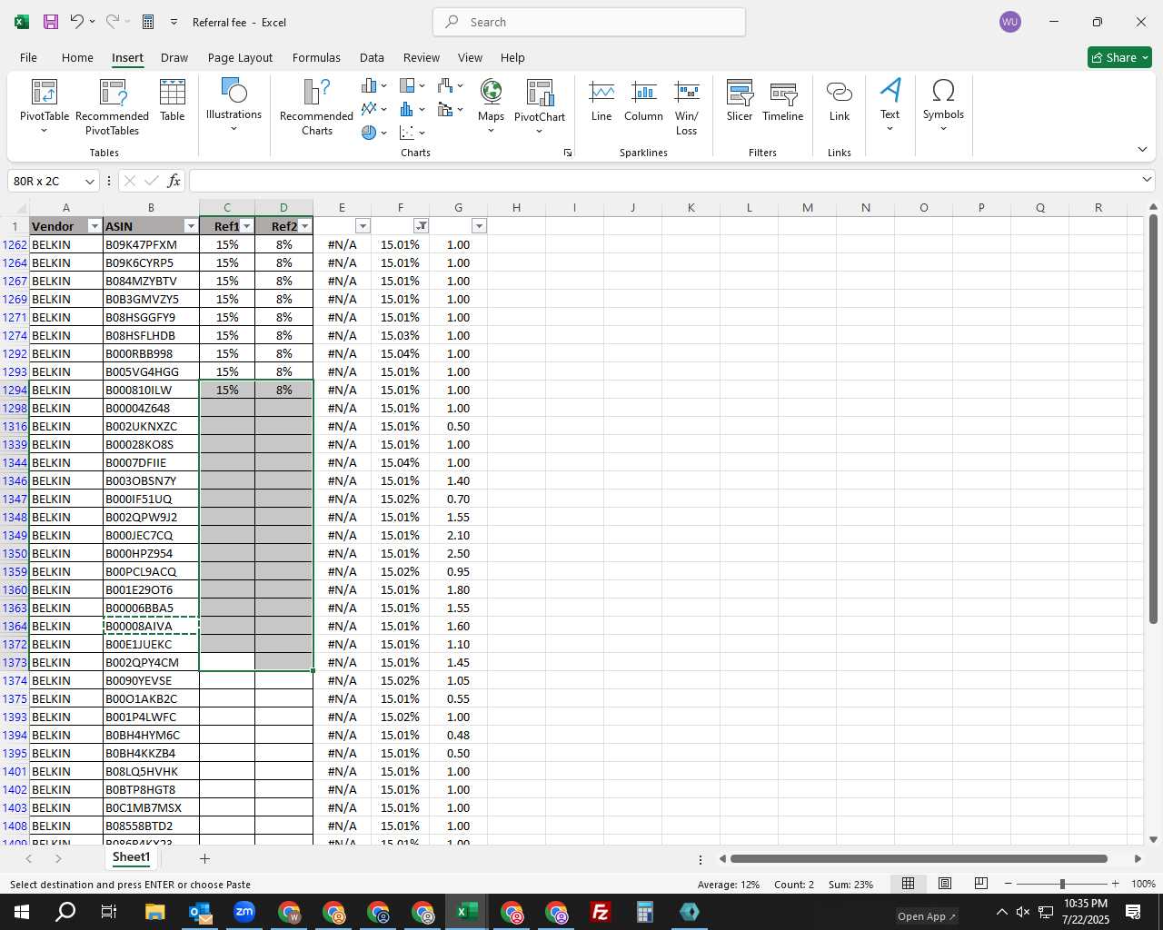Insert a Column sparkline
Screen dimensions: 1163x930
click(x=643, y=100)
